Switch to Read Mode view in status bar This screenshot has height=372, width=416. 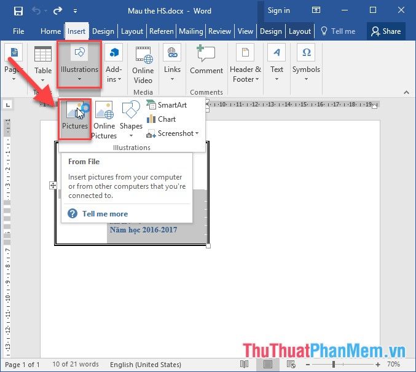[x=245, y=365]
